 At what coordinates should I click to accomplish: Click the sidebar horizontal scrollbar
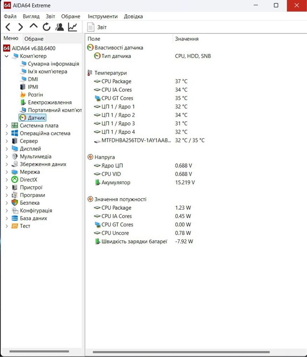pyautogui.click(x=39, y=351)
